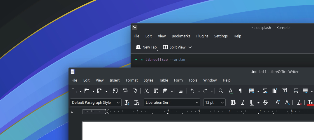
Task: Open the Konsole Bookmarks menu
Action: click(x=181, y=36)
